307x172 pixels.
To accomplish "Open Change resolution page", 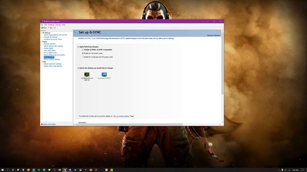I will tap(50, 44).
